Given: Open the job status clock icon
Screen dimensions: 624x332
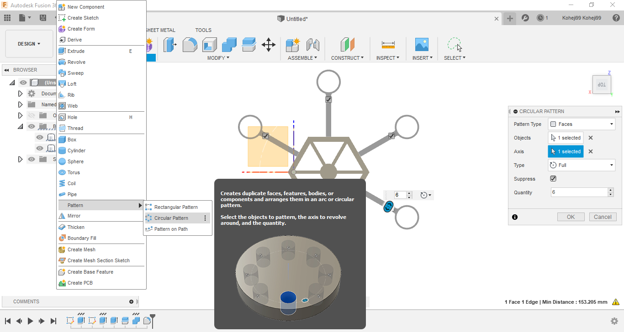Looking at the screenshot, I should click(540, 18).
